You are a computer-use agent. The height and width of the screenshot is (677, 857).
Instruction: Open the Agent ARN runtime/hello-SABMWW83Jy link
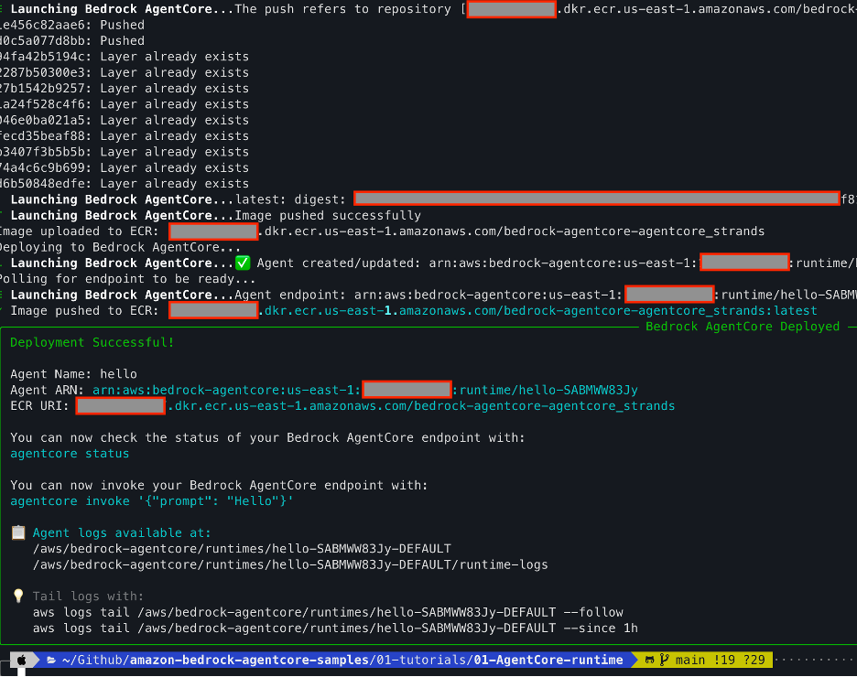pyautogui.click(x=365, y=390)
